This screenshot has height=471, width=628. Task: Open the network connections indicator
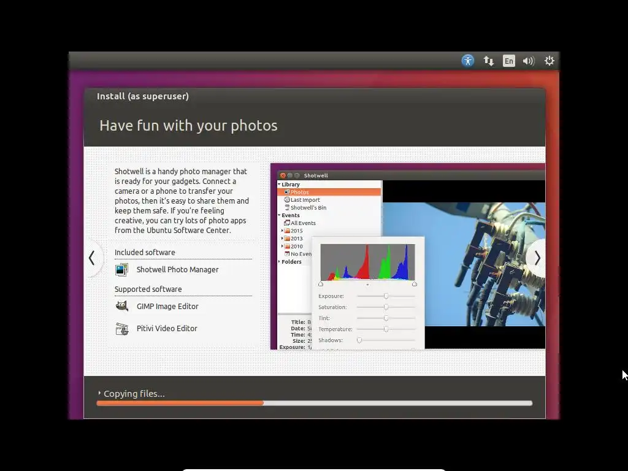pos(488,61)
